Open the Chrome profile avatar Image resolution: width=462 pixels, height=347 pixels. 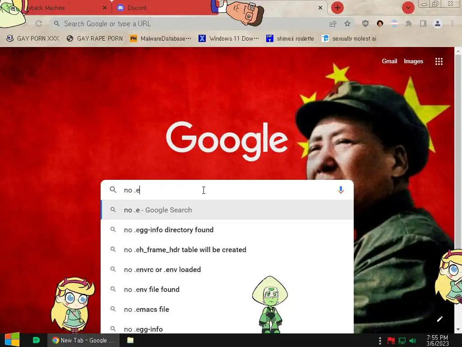438,23
